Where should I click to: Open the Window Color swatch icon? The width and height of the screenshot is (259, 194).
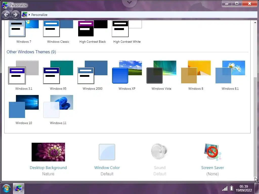107,152
